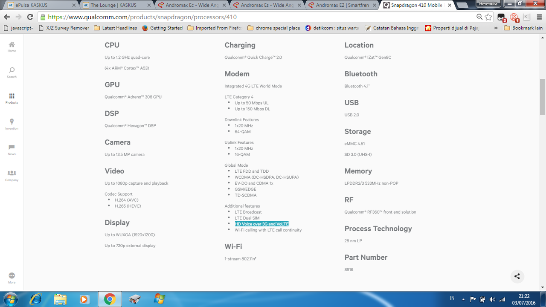
Task: Click the LTE Dual SIM list item
Action: tap(247, 218)
